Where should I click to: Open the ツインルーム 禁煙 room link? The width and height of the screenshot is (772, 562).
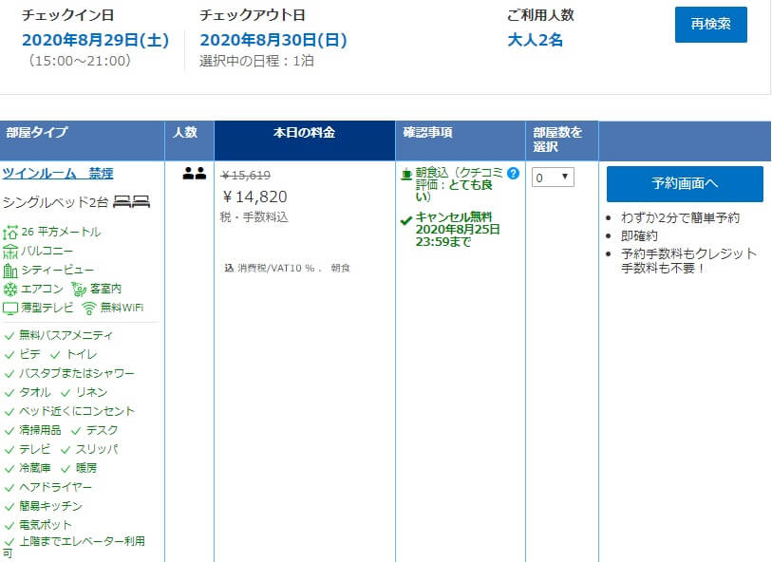(x=58, y=173)
